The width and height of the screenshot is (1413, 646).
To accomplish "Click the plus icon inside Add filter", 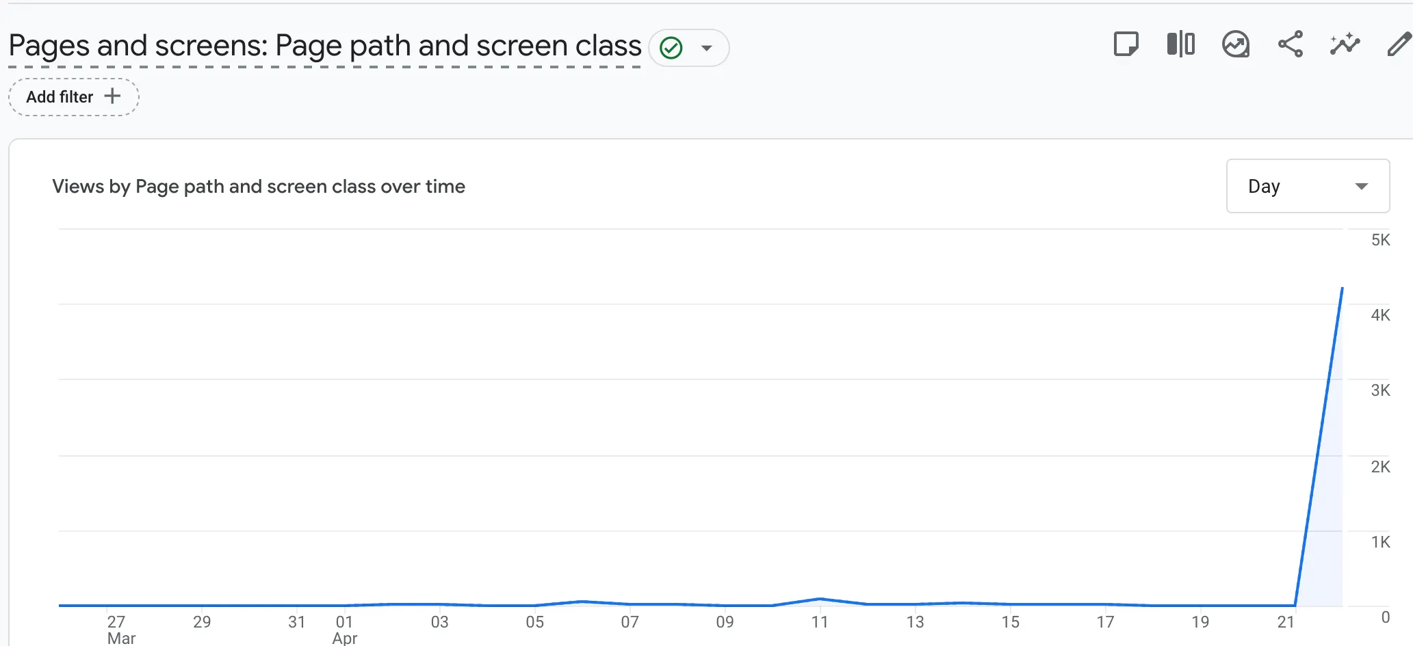I will tap(112, 96).
